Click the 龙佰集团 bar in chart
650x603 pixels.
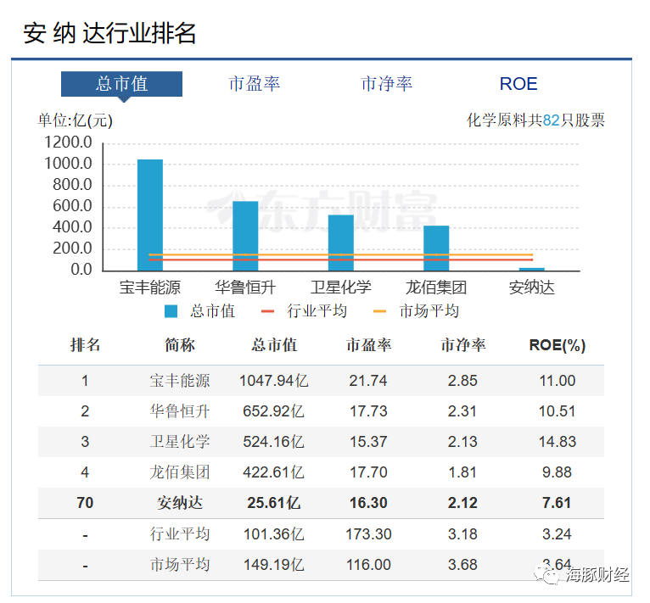[436, 248]
